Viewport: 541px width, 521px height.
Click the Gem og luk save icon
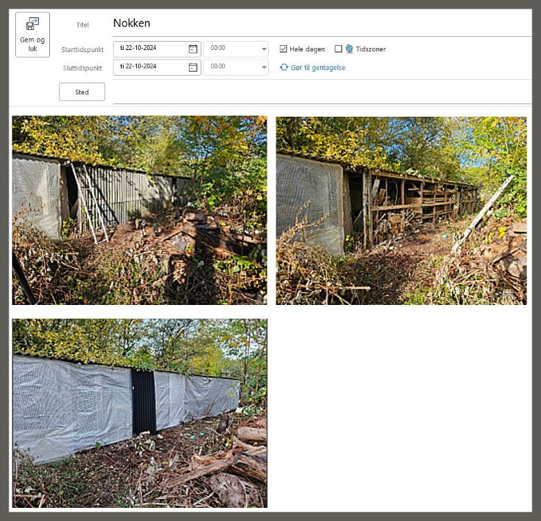coord(33,25)
